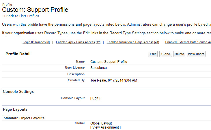Edit the Console Layout setting
Image resolution: width=211 pixels, height=130 pixels.
95,98
